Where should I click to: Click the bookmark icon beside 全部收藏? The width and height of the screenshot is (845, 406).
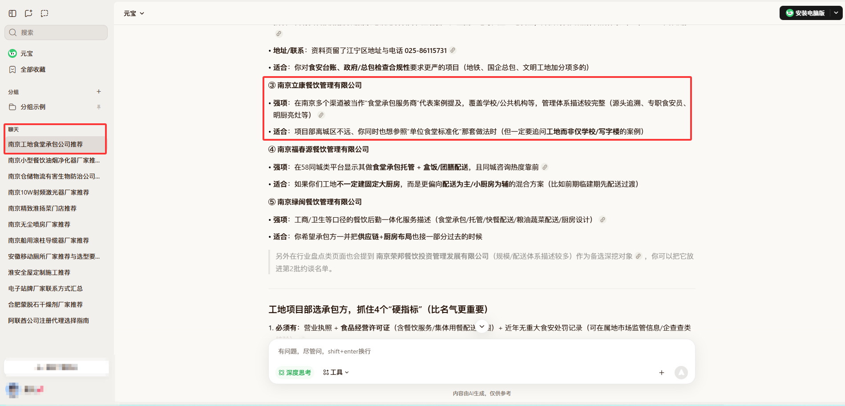pyautogui.click(x=12, y=69)
